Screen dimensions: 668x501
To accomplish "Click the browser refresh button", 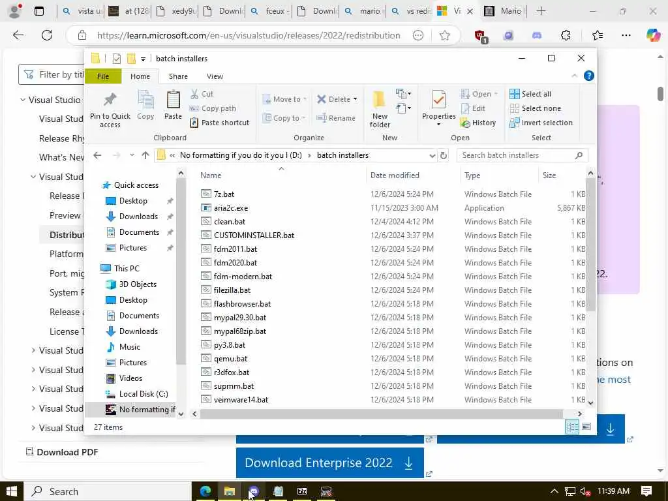I will pyautogui.click(x=47, y=35).
